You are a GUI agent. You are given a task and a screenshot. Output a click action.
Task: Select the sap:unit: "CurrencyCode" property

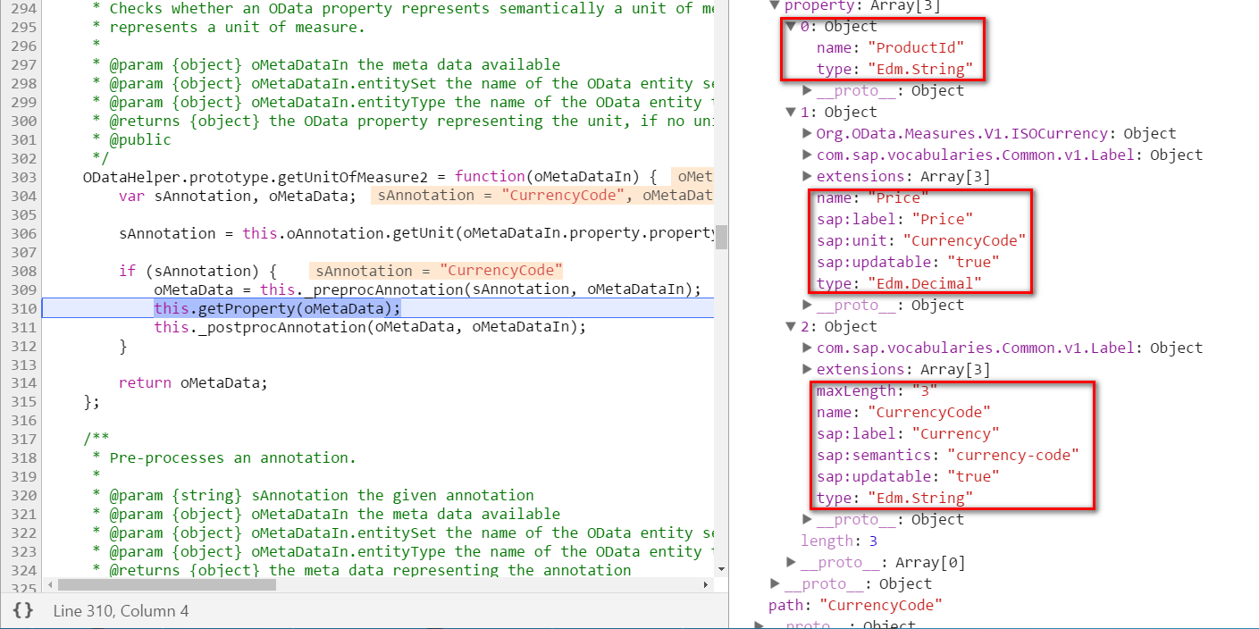921,240
